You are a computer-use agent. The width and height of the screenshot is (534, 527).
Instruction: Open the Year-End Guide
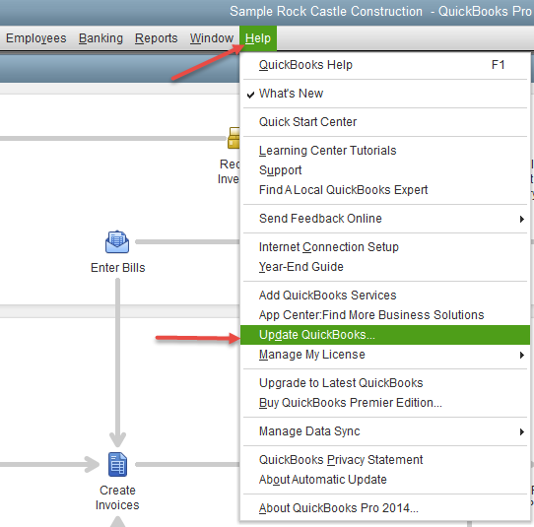coord(385,267)
